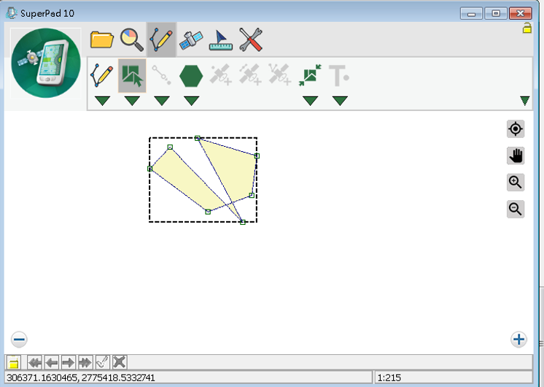Expand toolbar overflow arrow at right edge
Screen dimensions: 544x387
[525, 101]
